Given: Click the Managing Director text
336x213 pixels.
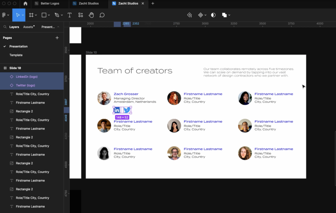Looking at the screenshot, I should pyautogui.click(x=129, y=98).
